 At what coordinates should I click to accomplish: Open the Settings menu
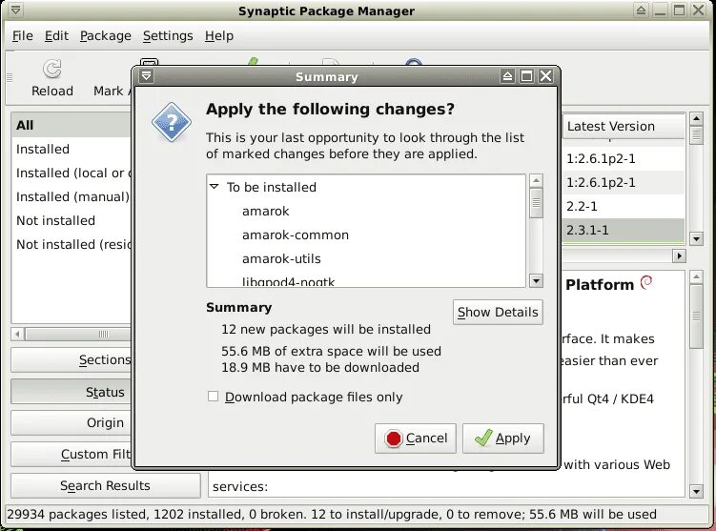tap(168, 35)
